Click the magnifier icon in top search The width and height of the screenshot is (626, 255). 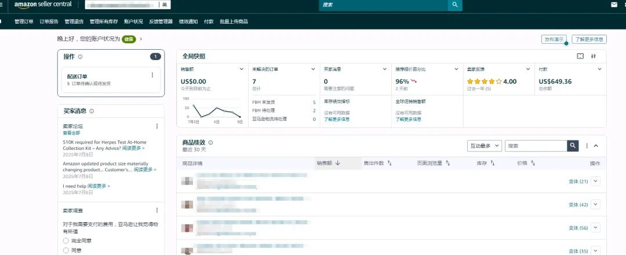click(455, 5)
